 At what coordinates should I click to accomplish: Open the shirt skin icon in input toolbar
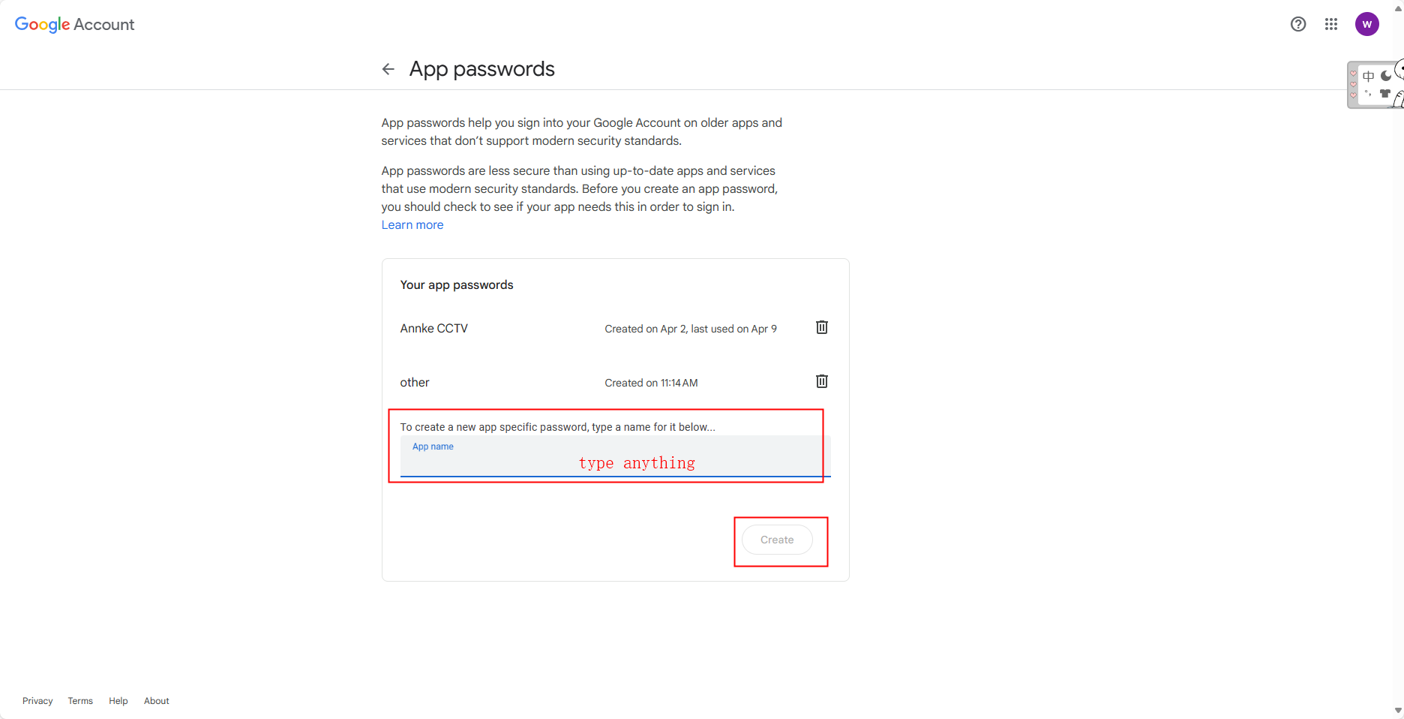pos(1385,94)
